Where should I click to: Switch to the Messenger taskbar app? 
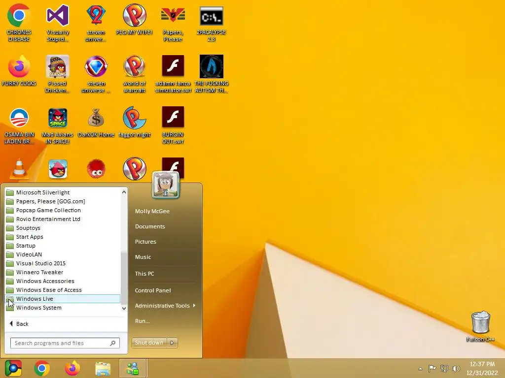(132, 368)
